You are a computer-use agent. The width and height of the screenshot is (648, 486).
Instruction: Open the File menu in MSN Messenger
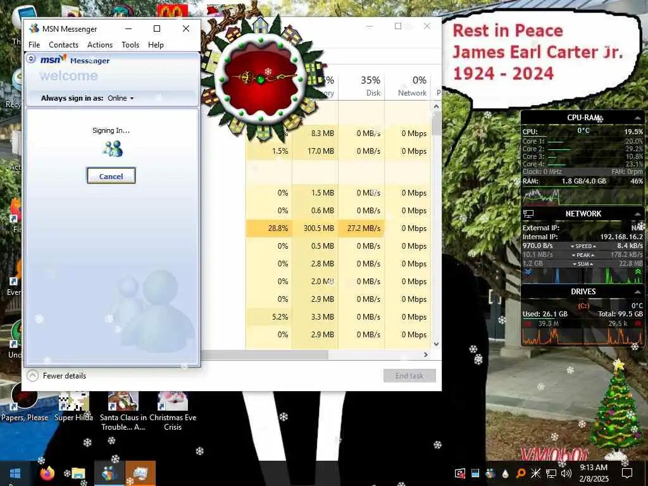34,45
